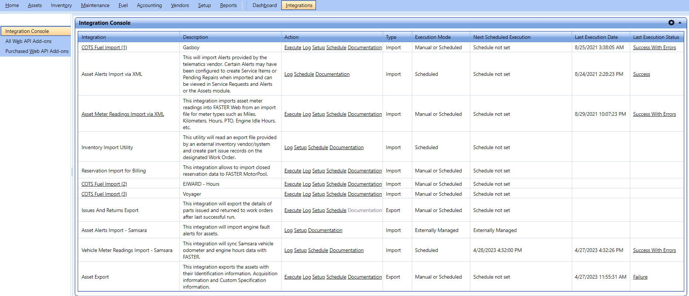View Log for Inventory Import Utility
689x296 pixels.
click(288, 147)
